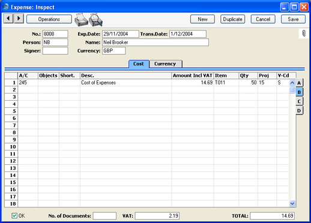Click the V-Cd column header
Viewport: 311px width, 223px height.
pos(286,76)
